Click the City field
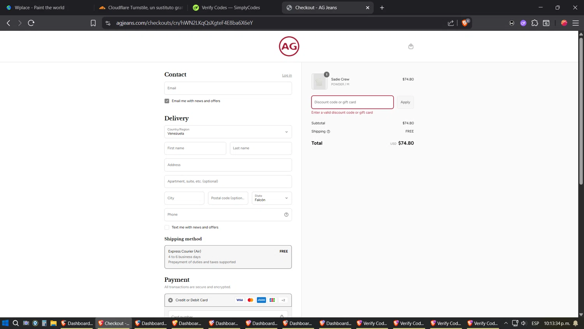Screen dimensions: 584x329 click(184, 198)
